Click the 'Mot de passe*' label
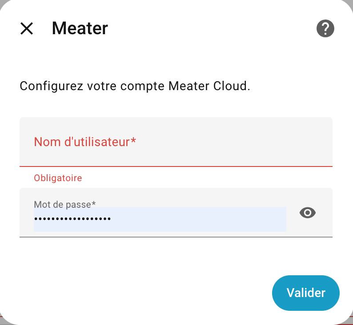353x325 pixels. click(x=65, y=204)
